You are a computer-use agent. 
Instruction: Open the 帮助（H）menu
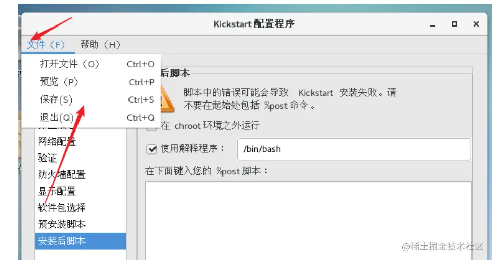click(x=100, y=45)
